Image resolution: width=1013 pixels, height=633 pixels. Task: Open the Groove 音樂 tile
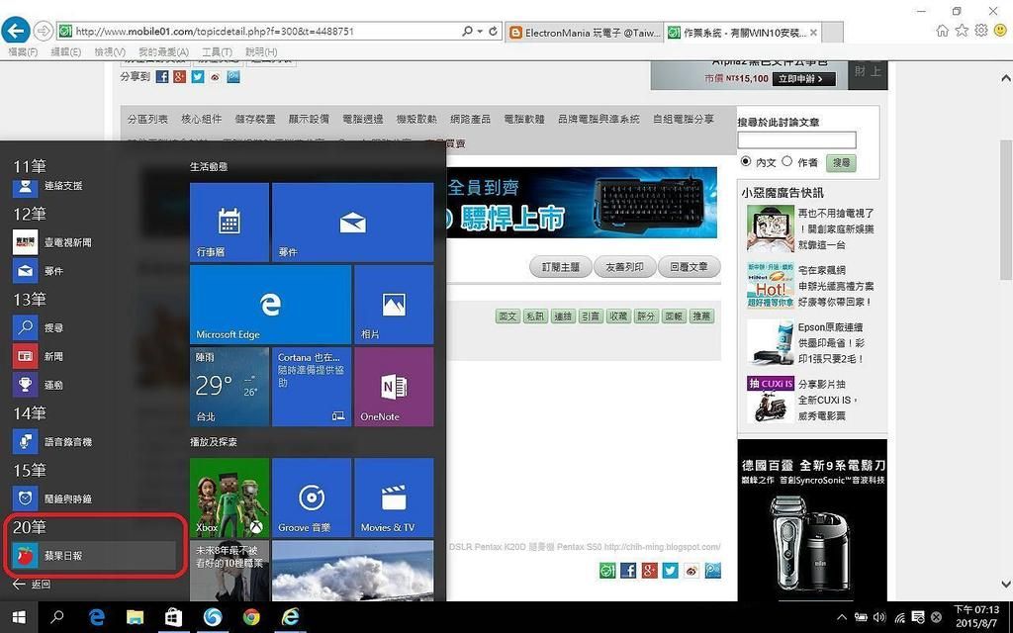click(312, 497)
